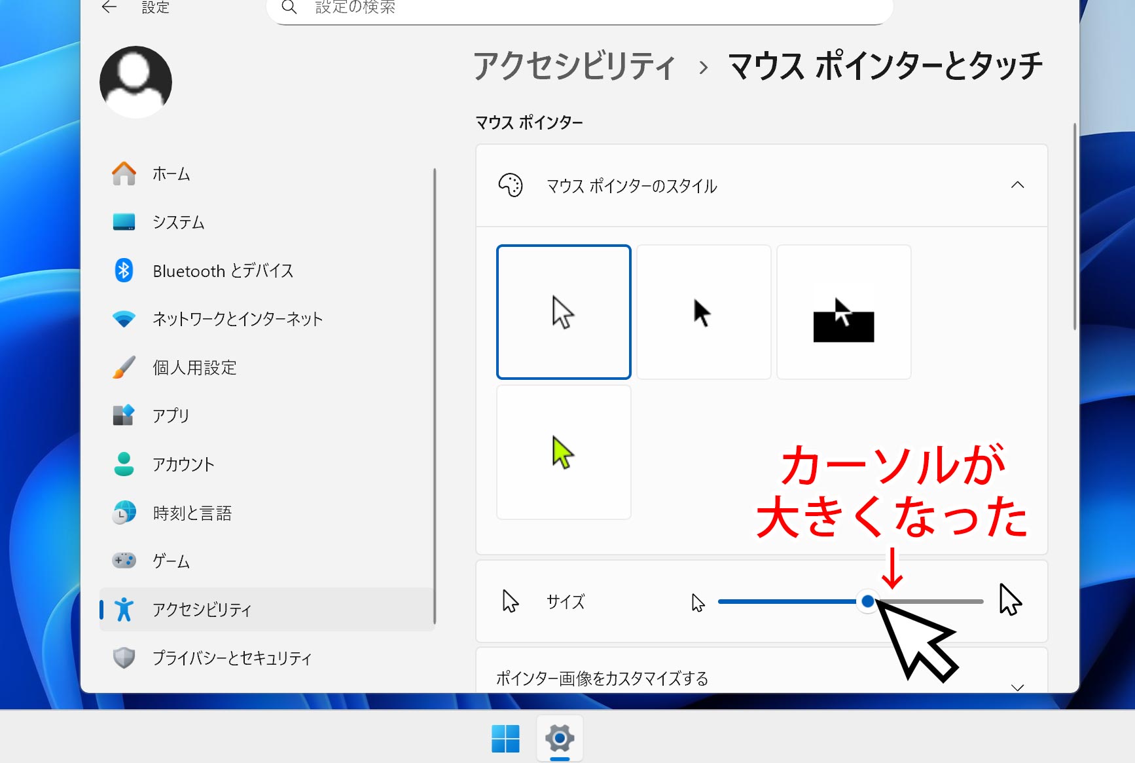The width and height of the screenshot is (1135, 763).
Task: Click the Bluetooth icon in sidebar
Action: tap(124, 270)
